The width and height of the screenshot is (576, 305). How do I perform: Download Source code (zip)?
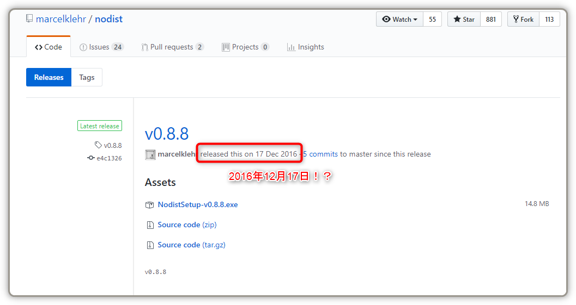pos(187,225)
